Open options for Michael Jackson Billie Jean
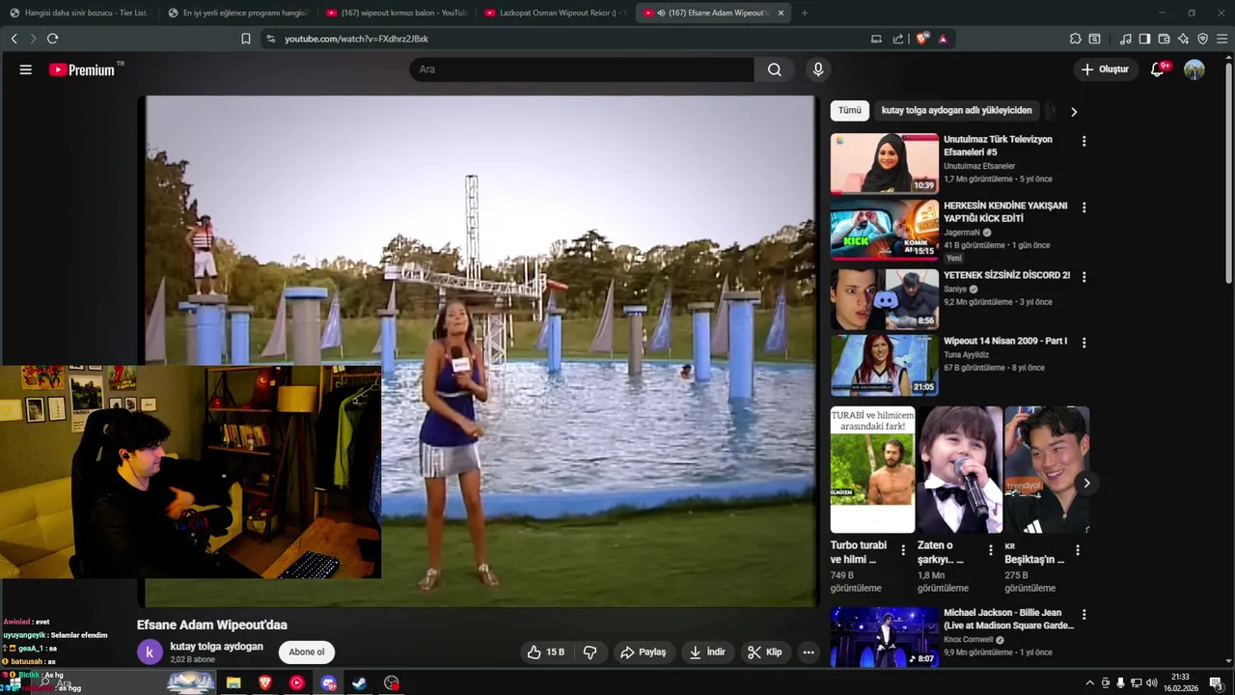 pyautogui.click(x=1084, y=615)
